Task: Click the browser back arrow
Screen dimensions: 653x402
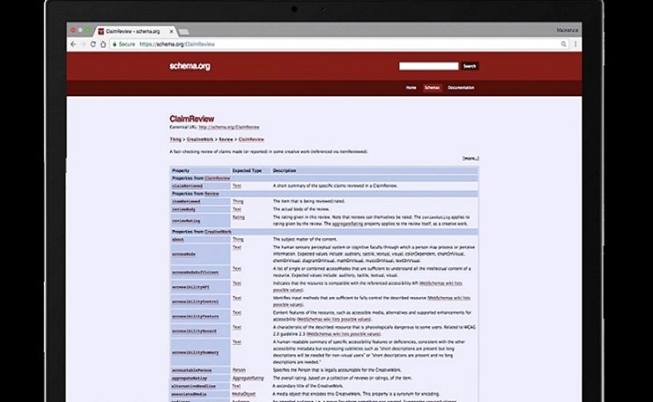Action: click(73, 44)
